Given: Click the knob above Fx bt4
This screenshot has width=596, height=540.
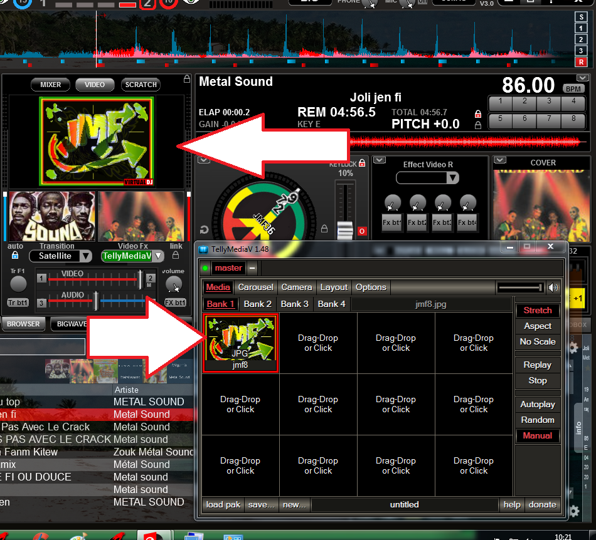Looking at the screenshot, I should click(467, 202).
